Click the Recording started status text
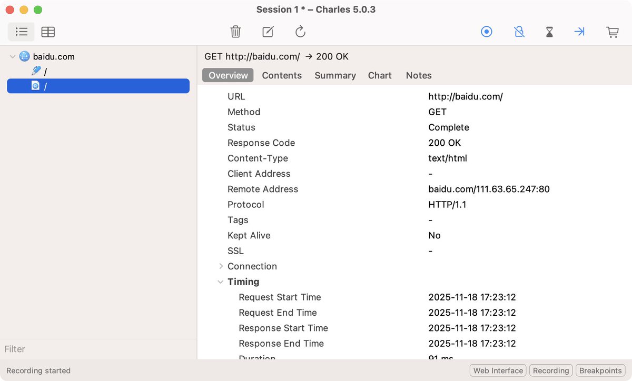Viewport: 632px width, 381px height. pos(38,370)
